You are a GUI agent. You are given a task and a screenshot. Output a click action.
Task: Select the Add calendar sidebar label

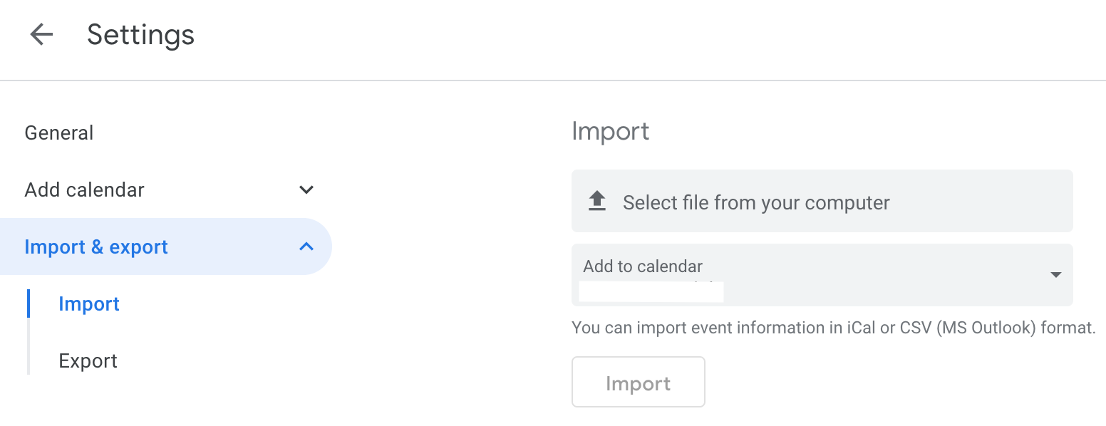point(84,189)
